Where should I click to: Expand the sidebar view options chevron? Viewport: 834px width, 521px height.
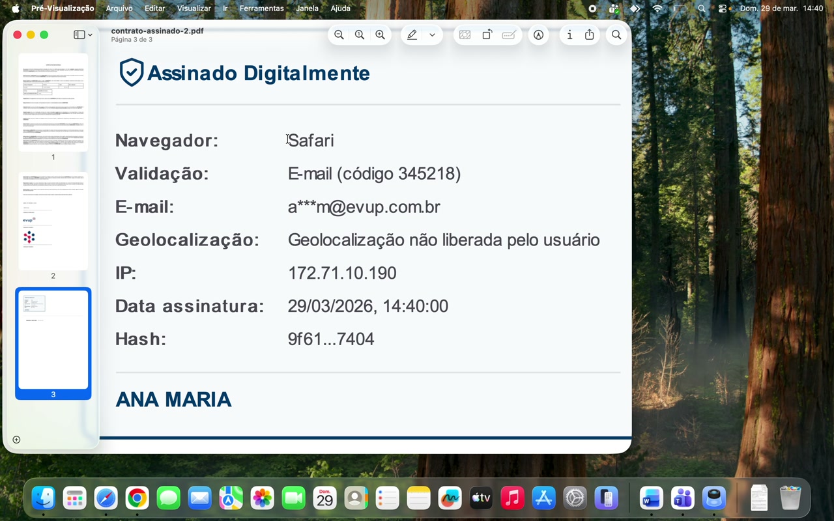pyautogui.click(x=90, y=35)
